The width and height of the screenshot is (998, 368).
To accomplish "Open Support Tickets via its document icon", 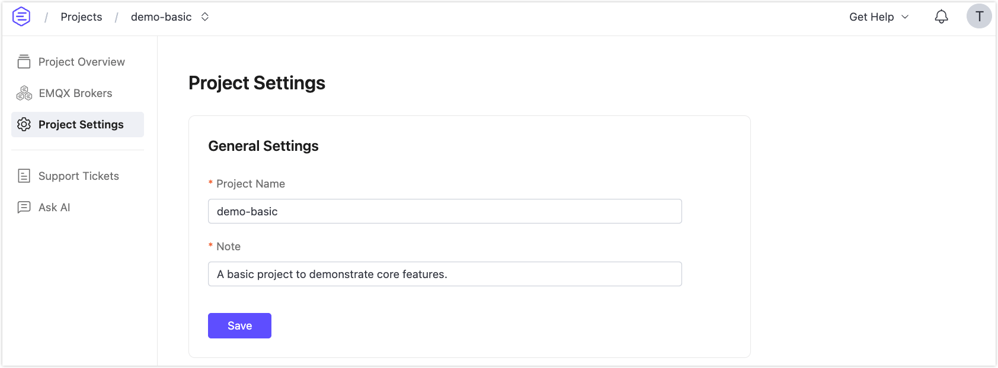I will pyautogui.click(x=24, y=176).
